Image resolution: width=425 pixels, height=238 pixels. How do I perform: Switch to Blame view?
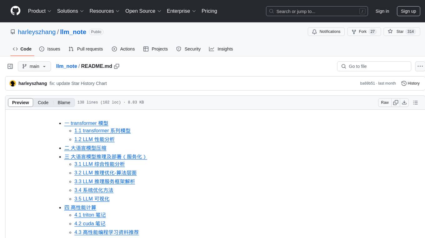coord(64,102)
